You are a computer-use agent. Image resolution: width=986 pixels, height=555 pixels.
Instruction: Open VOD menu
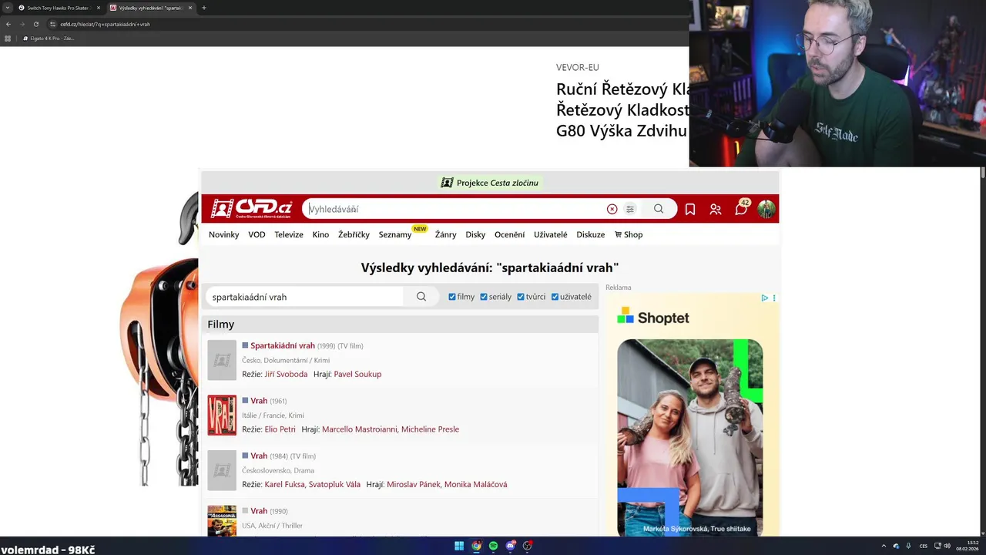pyautogui.click(x=257, y=234)
